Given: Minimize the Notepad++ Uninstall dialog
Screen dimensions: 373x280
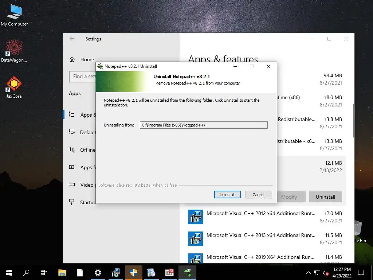Looking at the screenshot, I should [x=235, y=66].
